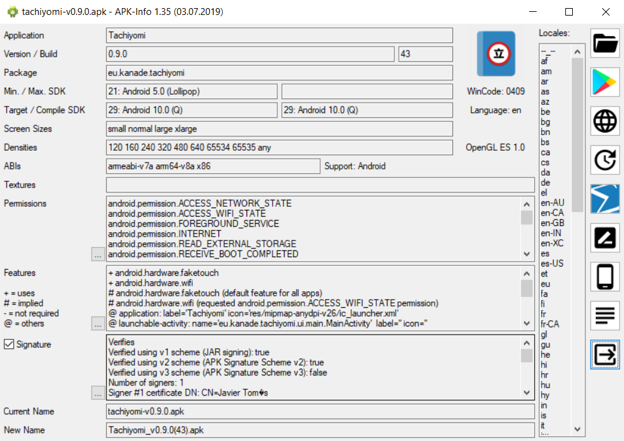Click the Tachiyomi app icon image

[x=496, y=54]
